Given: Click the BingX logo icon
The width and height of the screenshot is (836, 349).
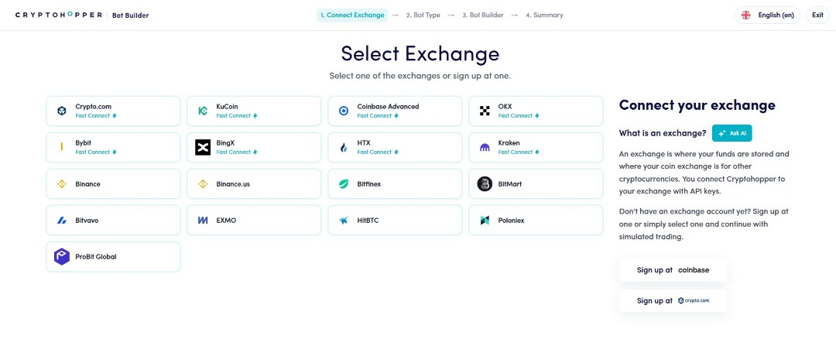Looking at the screenshot, I should 203,147.
